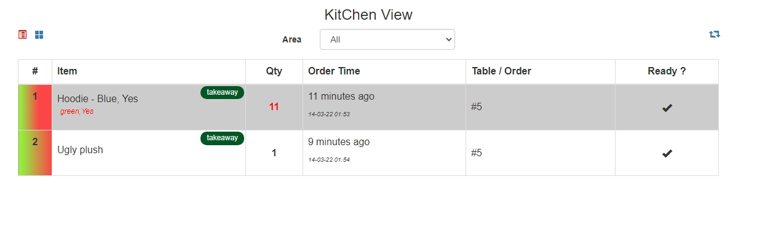Switch to the red list view icon
The height and width of the screenshot is (227, 757).
click(x=23, y=34)
